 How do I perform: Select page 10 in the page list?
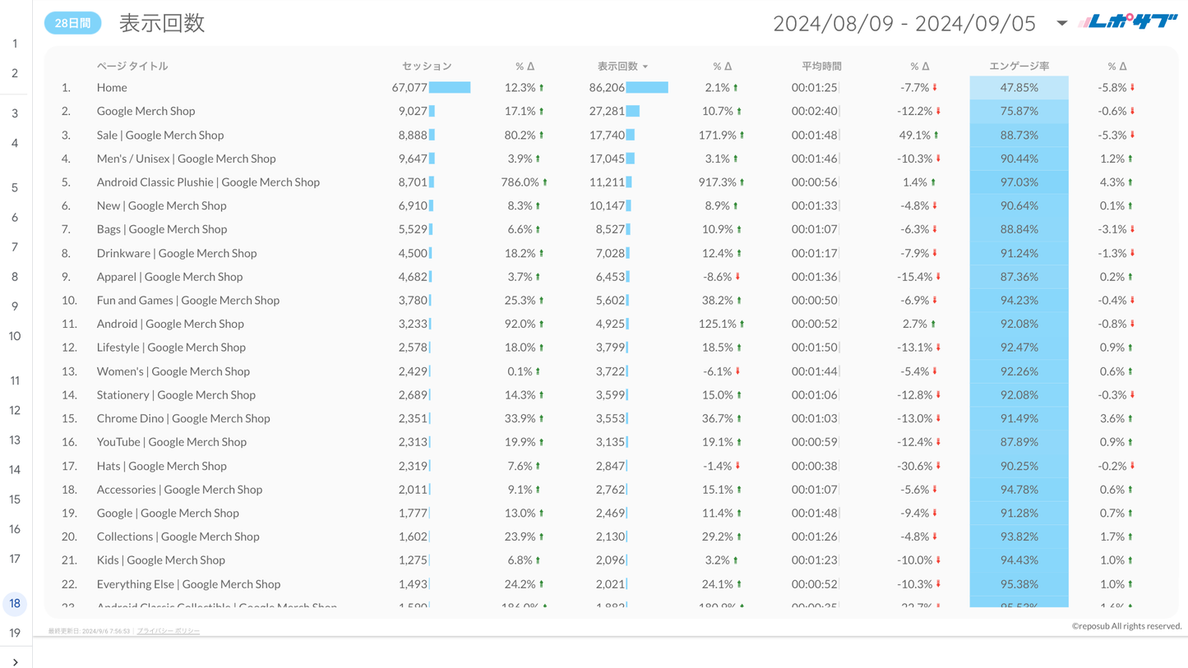coord(15,336)
